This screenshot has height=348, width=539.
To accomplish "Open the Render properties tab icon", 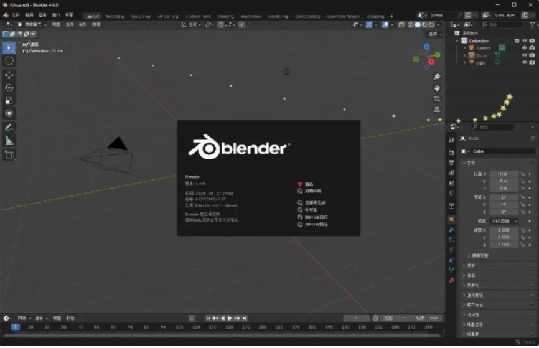I will pos(451,153).
